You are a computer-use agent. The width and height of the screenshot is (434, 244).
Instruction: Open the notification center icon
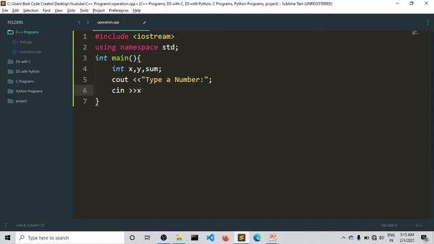[x=425, y=238]
